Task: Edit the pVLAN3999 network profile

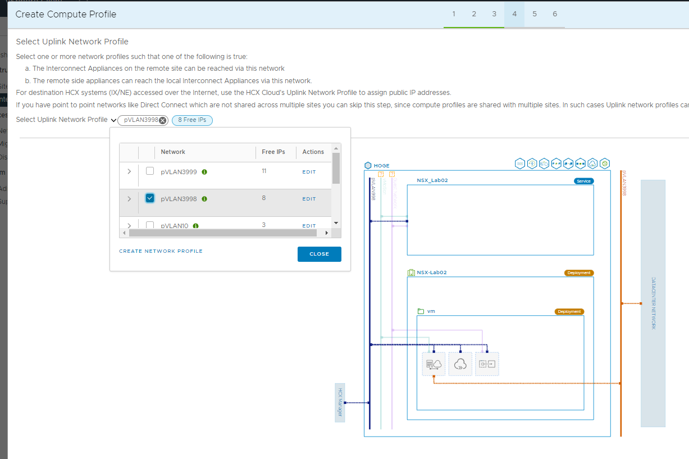Action: pos(309,172)
